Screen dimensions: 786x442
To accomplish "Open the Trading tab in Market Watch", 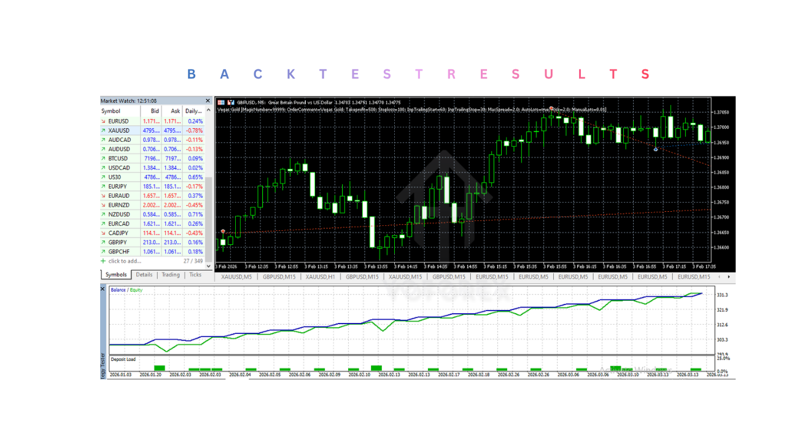I will coord(171,275).
